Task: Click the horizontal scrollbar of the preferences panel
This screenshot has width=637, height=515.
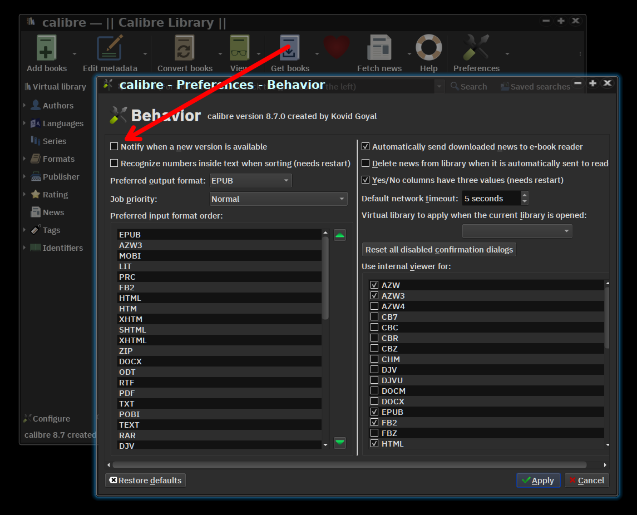Action: 349,465
